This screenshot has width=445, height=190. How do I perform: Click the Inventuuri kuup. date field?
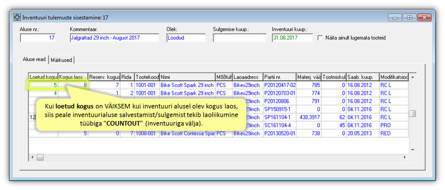coord(292,38)
